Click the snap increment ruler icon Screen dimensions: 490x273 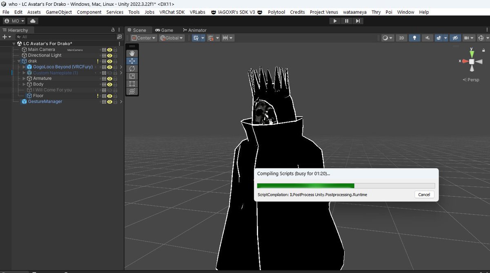[225, 38]
